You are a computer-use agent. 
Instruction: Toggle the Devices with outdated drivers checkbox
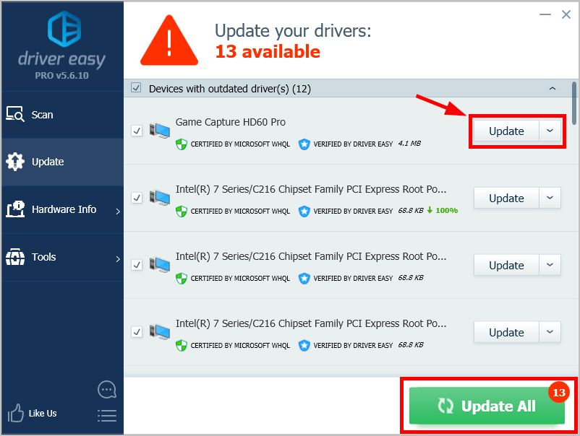coord(136,88)
